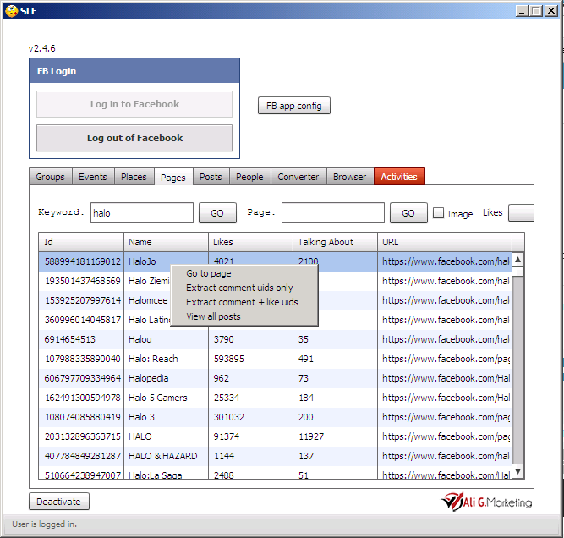Click the 'User is logged in.' status text

tap(45, 524)
